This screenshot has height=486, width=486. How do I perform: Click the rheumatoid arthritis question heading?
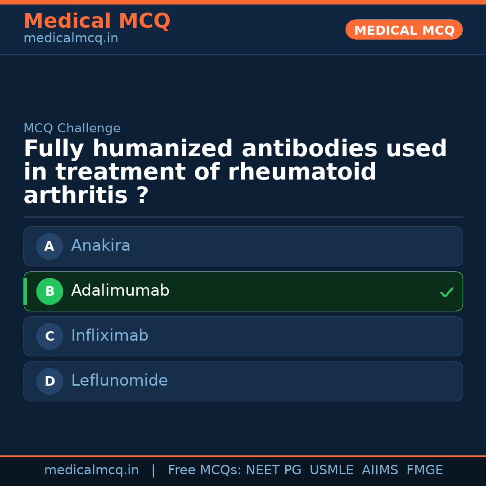pos(235,172)
